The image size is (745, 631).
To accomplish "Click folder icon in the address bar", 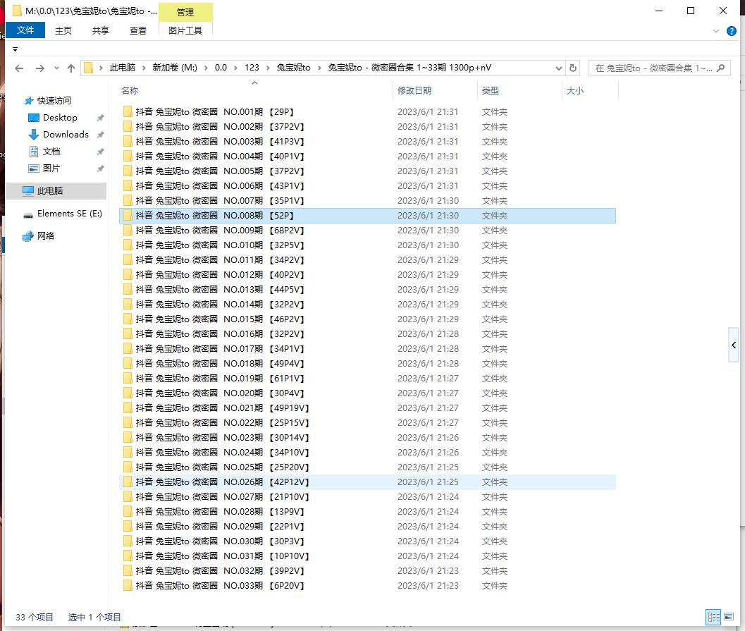I will pyautogui.click(x=88, y=68).
